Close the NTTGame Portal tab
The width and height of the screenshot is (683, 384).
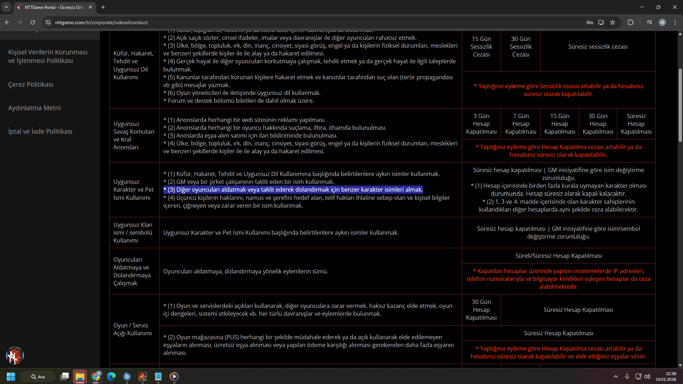point(90,7)
